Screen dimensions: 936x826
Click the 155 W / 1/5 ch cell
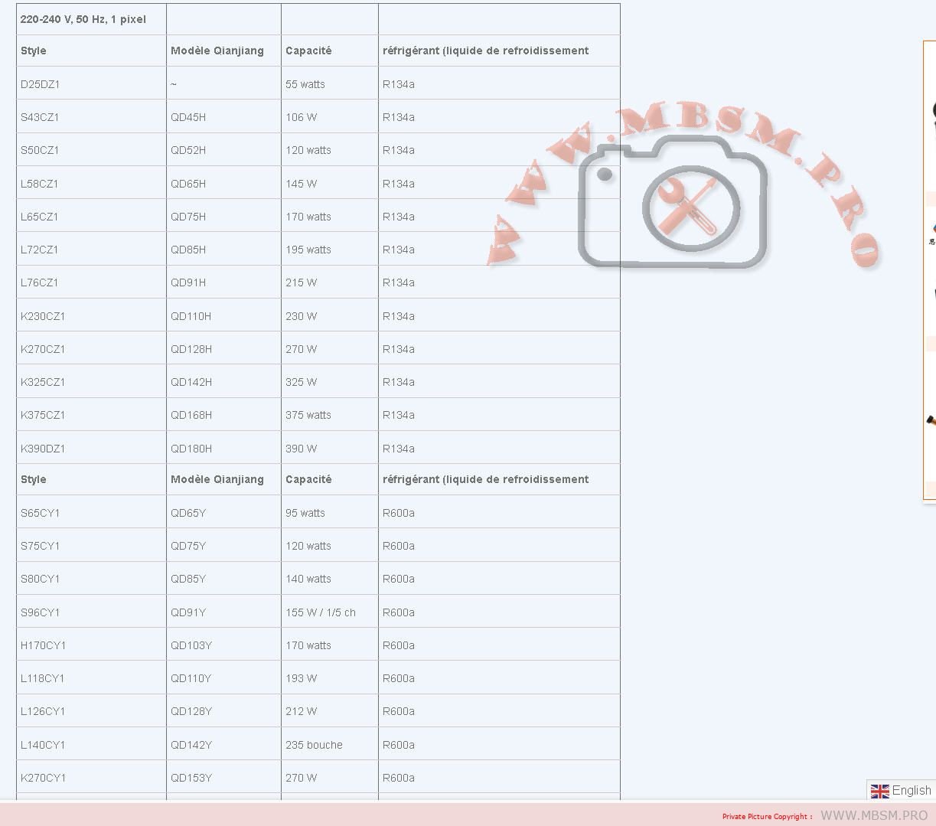[x=321, y=612]
